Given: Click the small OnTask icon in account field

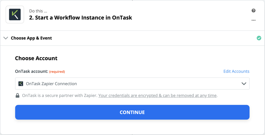Looking at the screenshot, I should pos(21,84).
